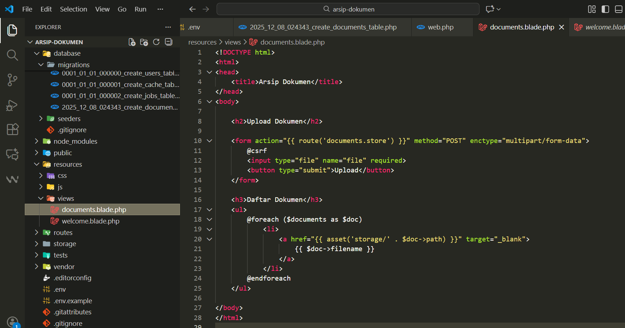
Task: Open the Run and Debug view
Action: (x=12, y=105)
